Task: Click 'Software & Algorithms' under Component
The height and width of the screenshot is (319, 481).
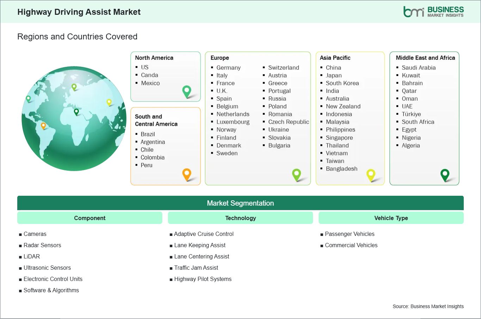Action: click(51, 290)
